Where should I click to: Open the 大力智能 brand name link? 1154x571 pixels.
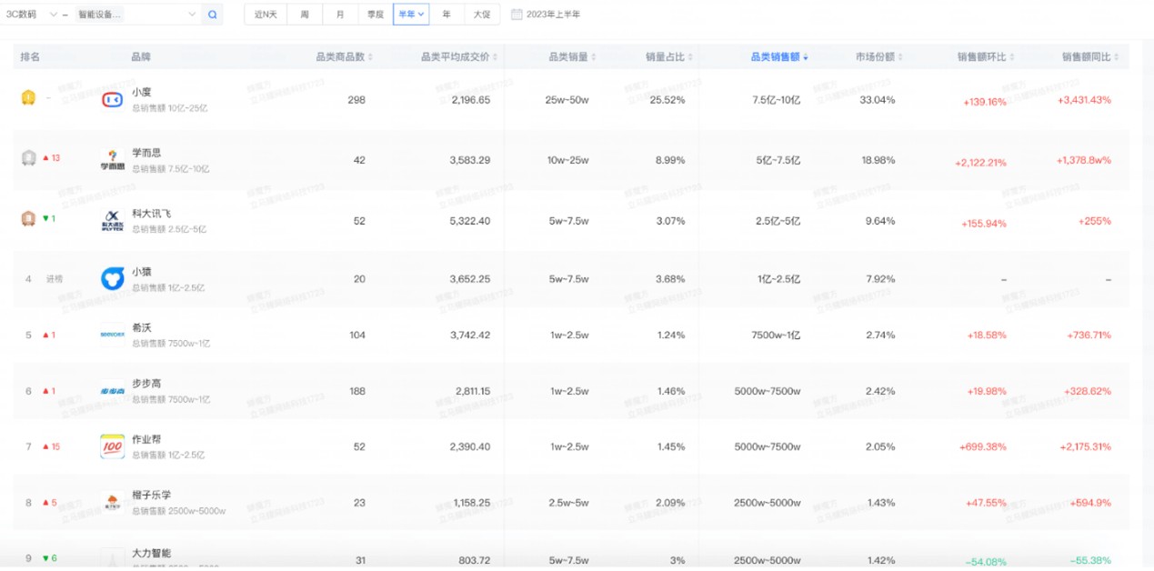pos(151,553)
